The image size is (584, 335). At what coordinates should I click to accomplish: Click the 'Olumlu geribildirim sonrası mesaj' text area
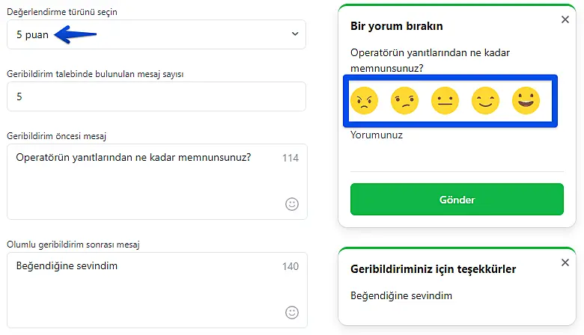tap(142, 292)
